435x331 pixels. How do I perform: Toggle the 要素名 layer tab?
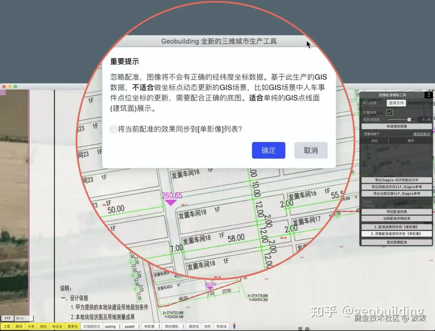73,326
